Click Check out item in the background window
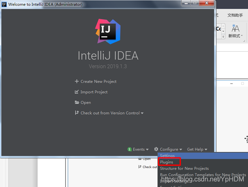The height and width of the screenshot is (187, 248). tap(148, 167)
